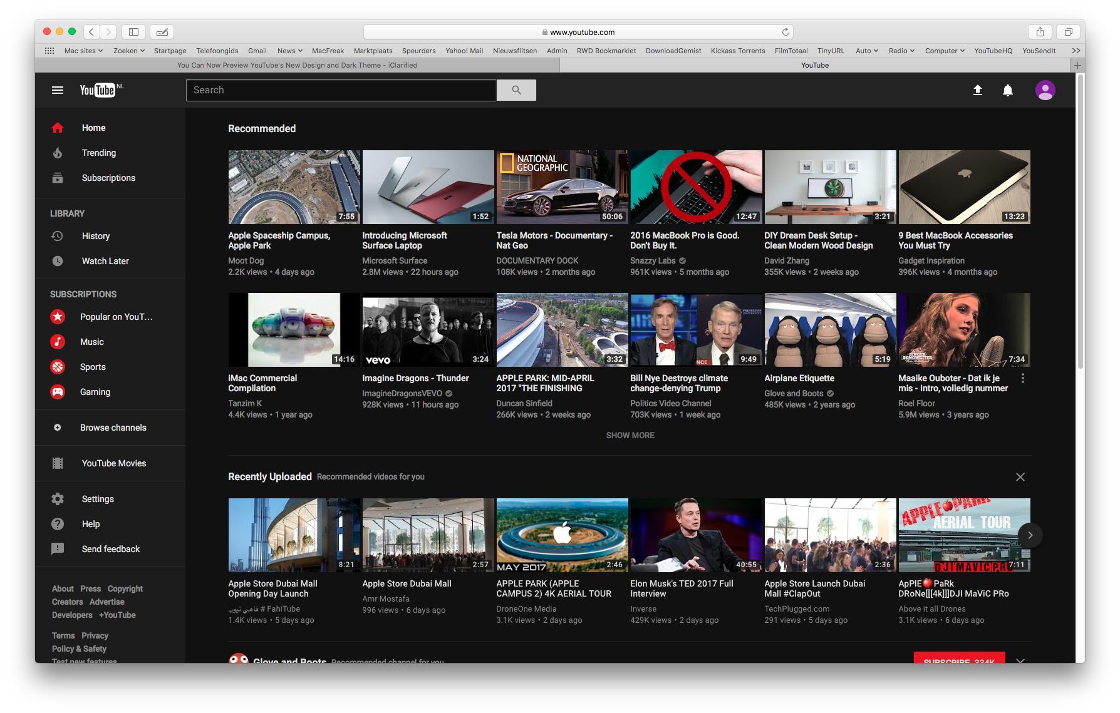Click the Sports channel icon
Image resolution: width=1120 pixels, height=713 pixels.
point(58,367)
